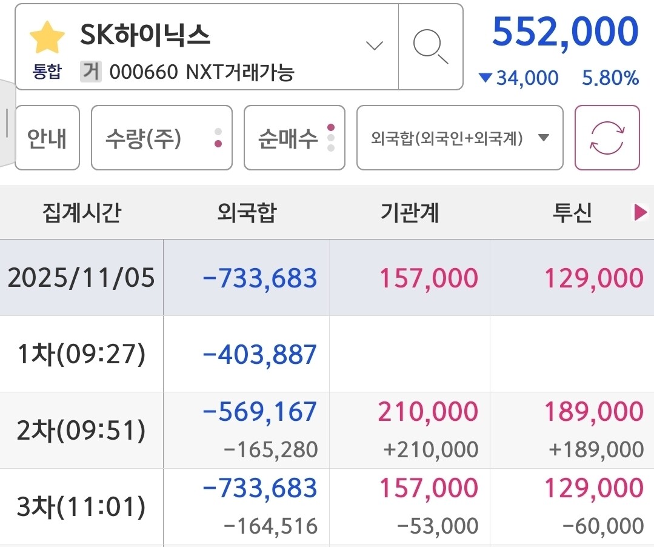Select the 집계시간 column header

click(x=81, y=212)
